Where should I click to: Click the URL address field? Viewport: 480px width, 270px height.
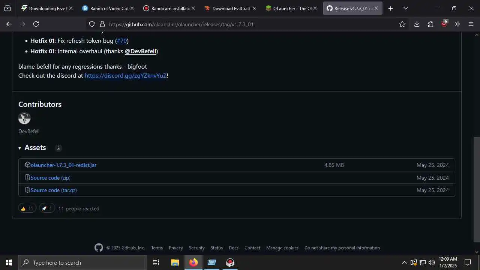click(247, 24)
